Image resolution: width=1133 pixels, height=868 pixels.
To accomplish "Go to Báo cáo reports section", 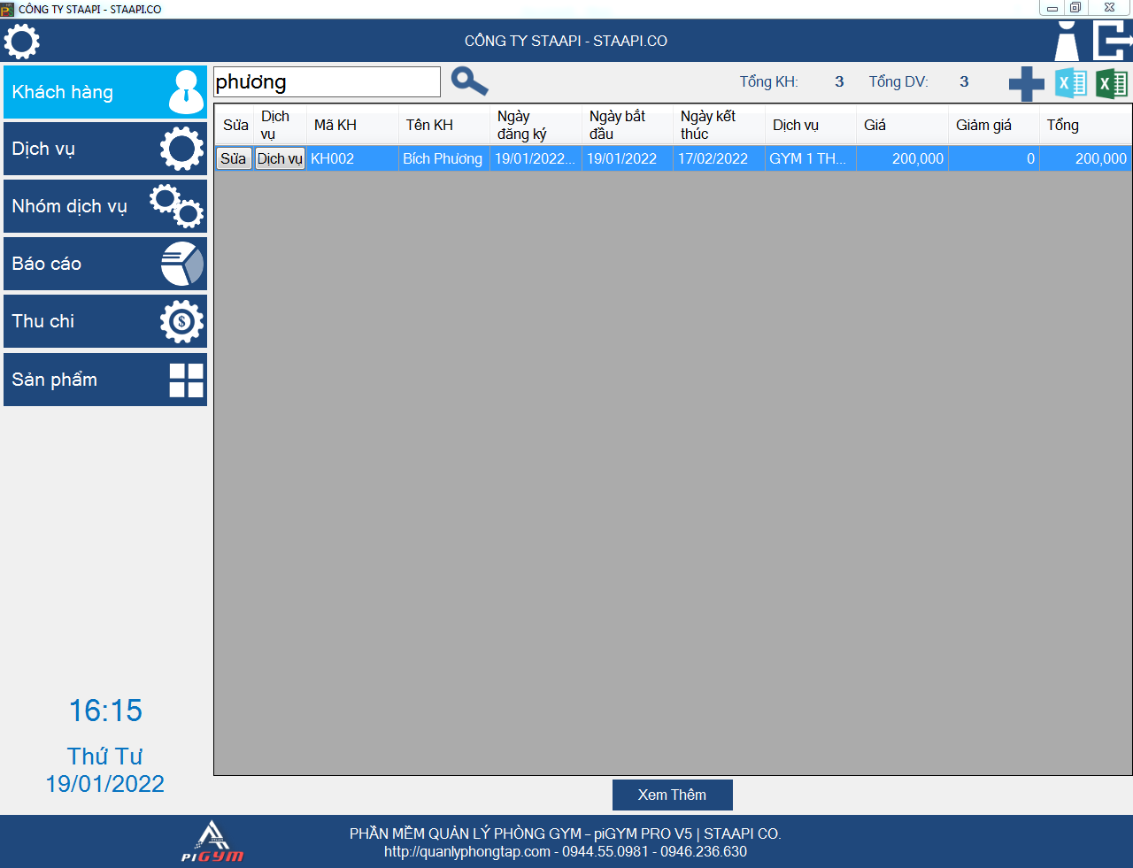I will coord(105,264).
